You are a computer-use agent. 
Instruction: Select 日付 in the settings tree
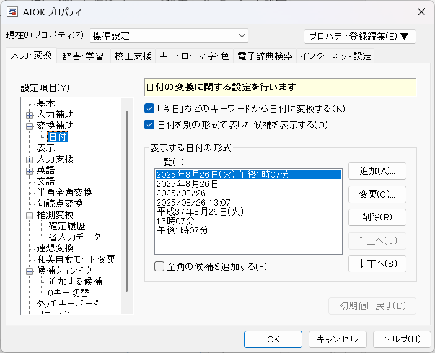click(58, 137)
